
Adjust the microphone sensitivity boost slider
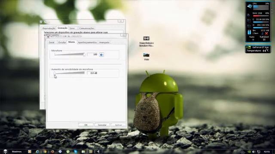pyautogui.click(x=70, y=73)
